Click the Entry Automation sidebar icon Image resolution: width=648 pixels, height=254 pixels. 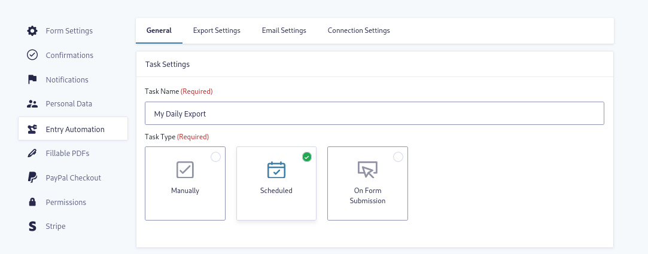coord(32,129)
